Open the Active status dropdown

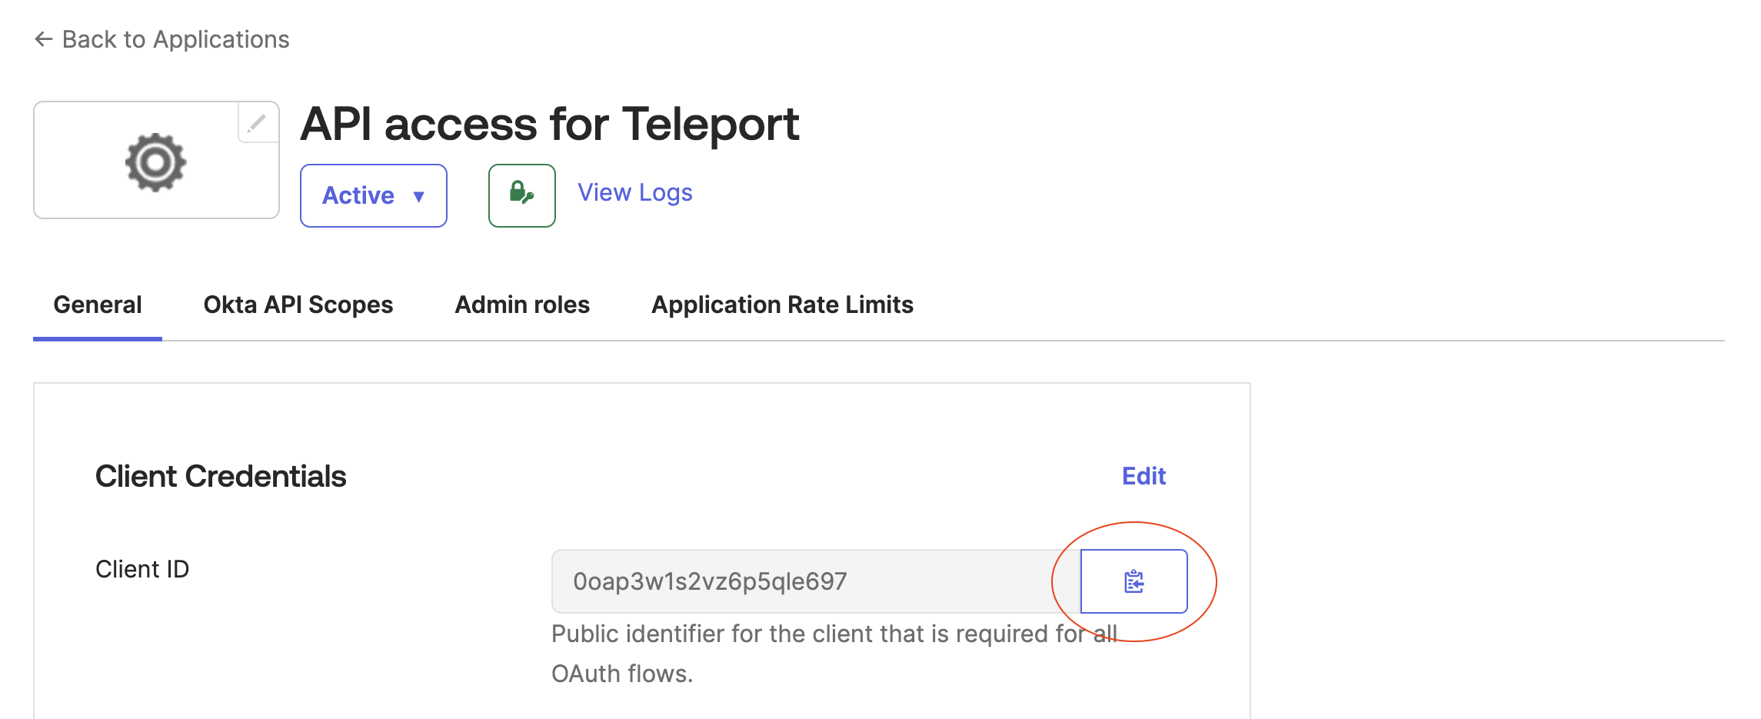373,195
